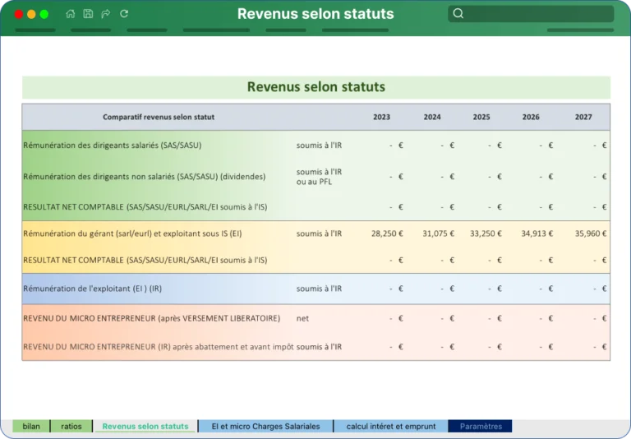Image resolution: width=631 pixels, height=439 pixels.
Task: Select the 33,250 € value for 2025
Action: point(486,233)
